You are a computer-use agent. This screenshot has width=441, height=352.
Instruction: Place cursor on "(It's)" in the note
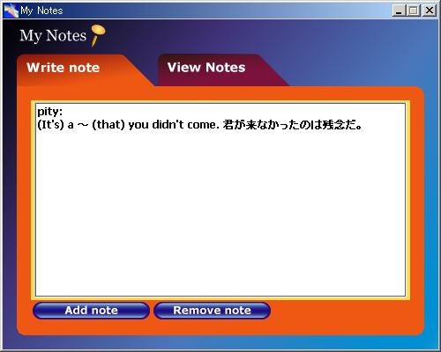pos(50,125)
